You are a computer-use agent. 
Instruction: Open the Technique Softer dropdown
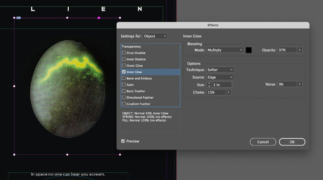220,70
